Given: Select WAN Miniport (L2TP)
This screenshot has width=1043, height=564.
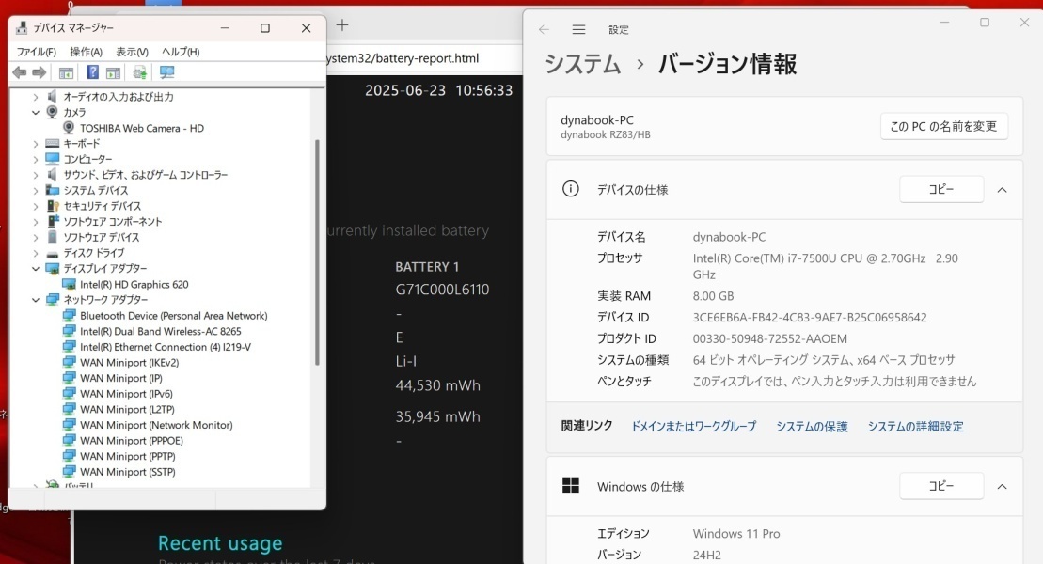Looking at the screenshot, I should click(x=127, y=409).
